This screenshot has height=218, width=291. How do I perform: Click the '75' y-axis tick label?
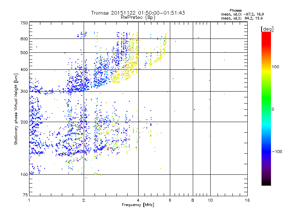point(25,195)
